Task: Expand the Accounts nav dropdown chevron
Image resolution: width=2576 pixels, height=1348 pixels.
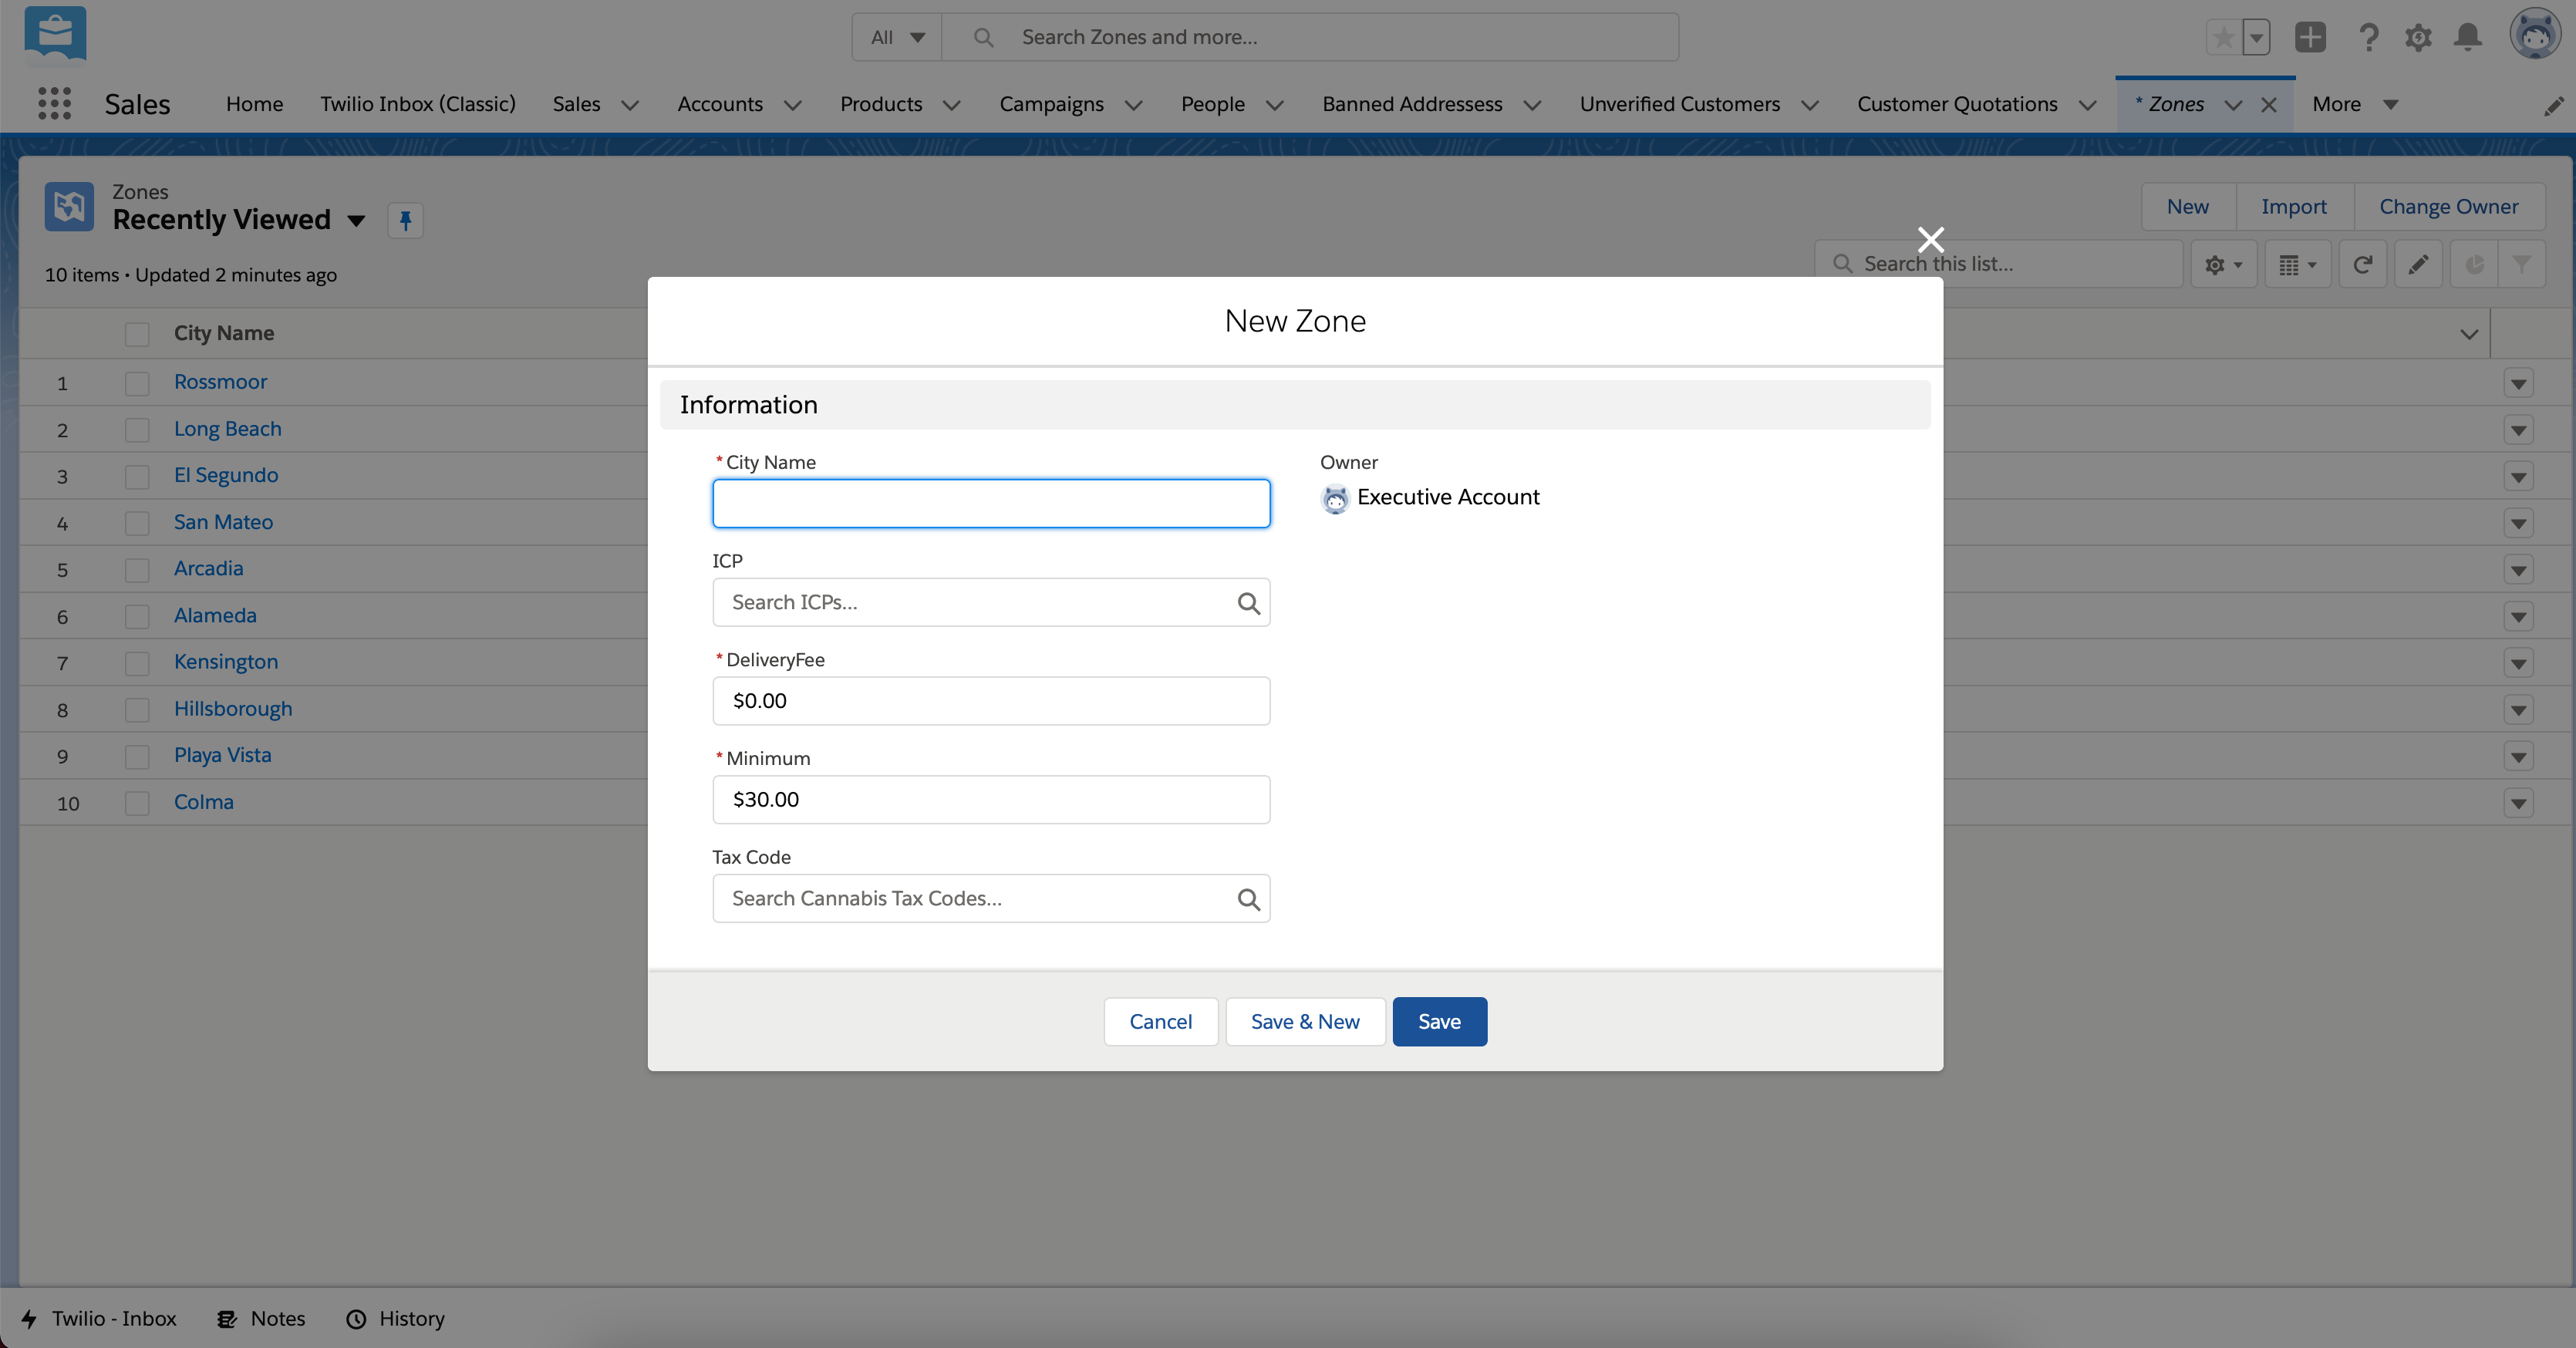Action: (792, 105)
